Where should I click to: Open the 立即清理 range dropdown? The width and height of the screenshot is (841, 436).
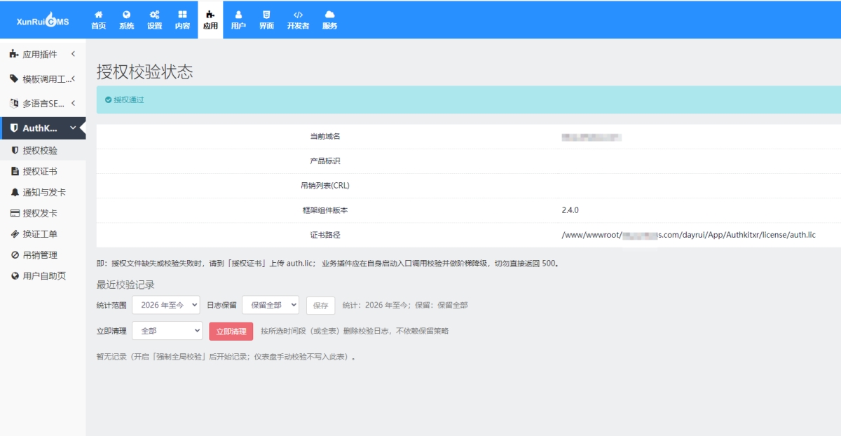click(167, 331)
